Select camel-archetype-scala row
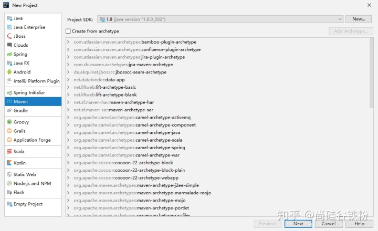Image resolution: width=378 pixels, height=231 pixels. pyautogui.click(x=218, y=140)
